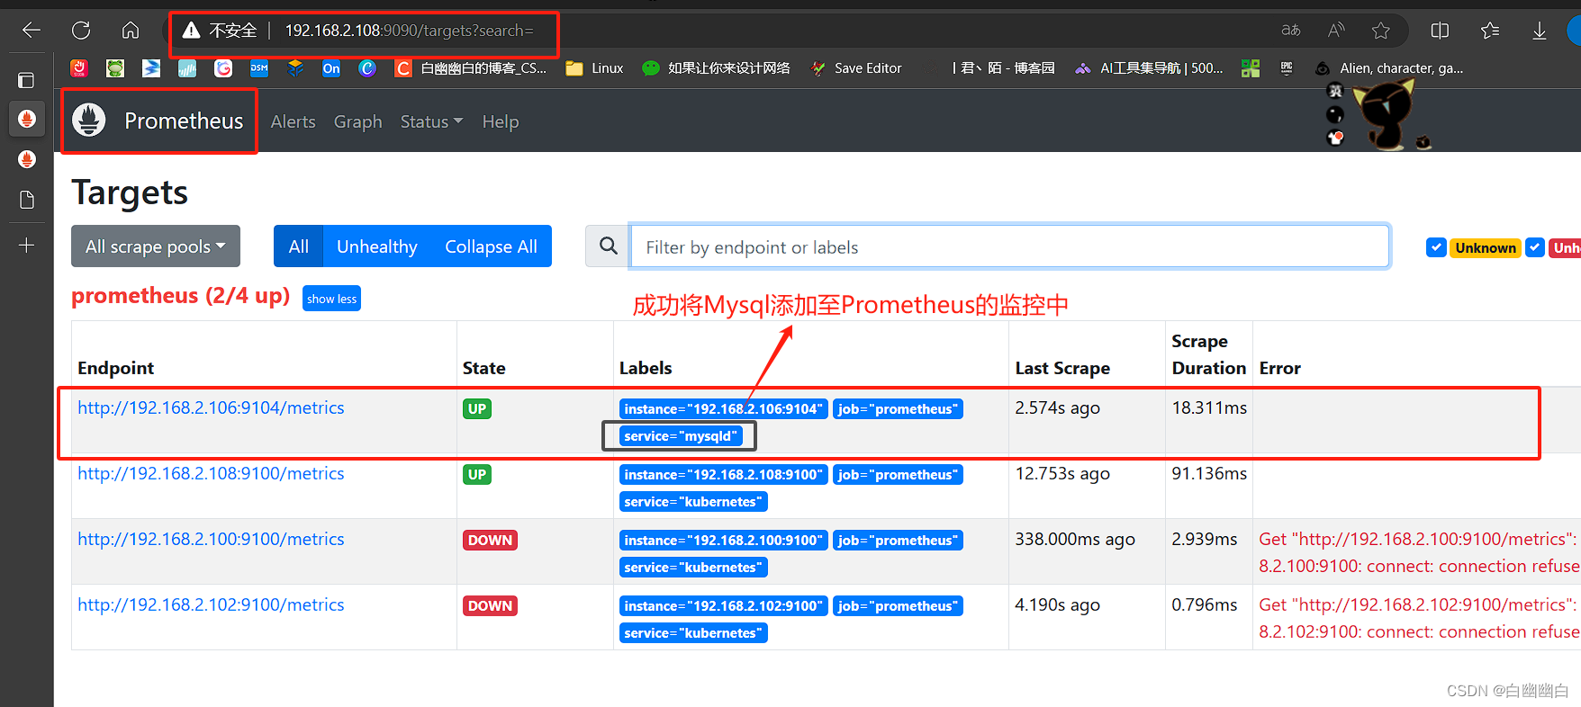Click the Targets page heading
Viewport: 1581px width, 707px height.
[x=130, y=192]
